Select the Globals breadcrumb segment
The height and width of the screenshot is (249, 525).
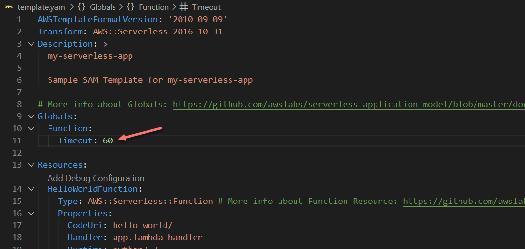(103, 7)
